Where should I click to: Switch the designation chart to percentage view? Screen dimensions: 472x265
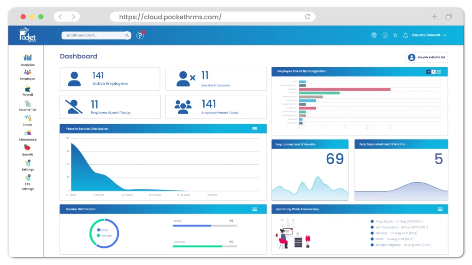click(434, 71)
